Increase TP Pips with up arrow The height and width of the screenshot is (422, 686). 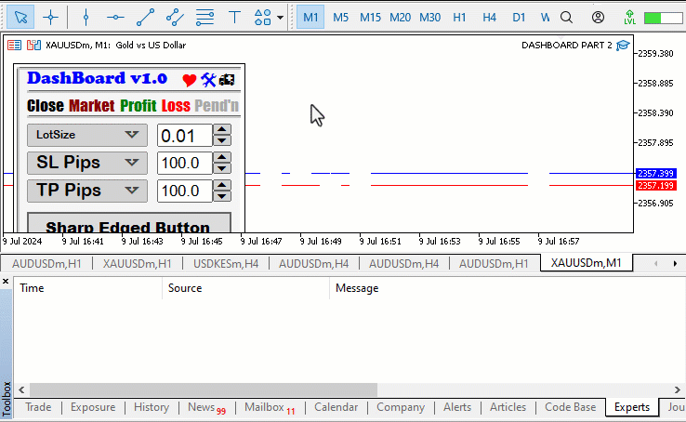[x=222, y=185]
